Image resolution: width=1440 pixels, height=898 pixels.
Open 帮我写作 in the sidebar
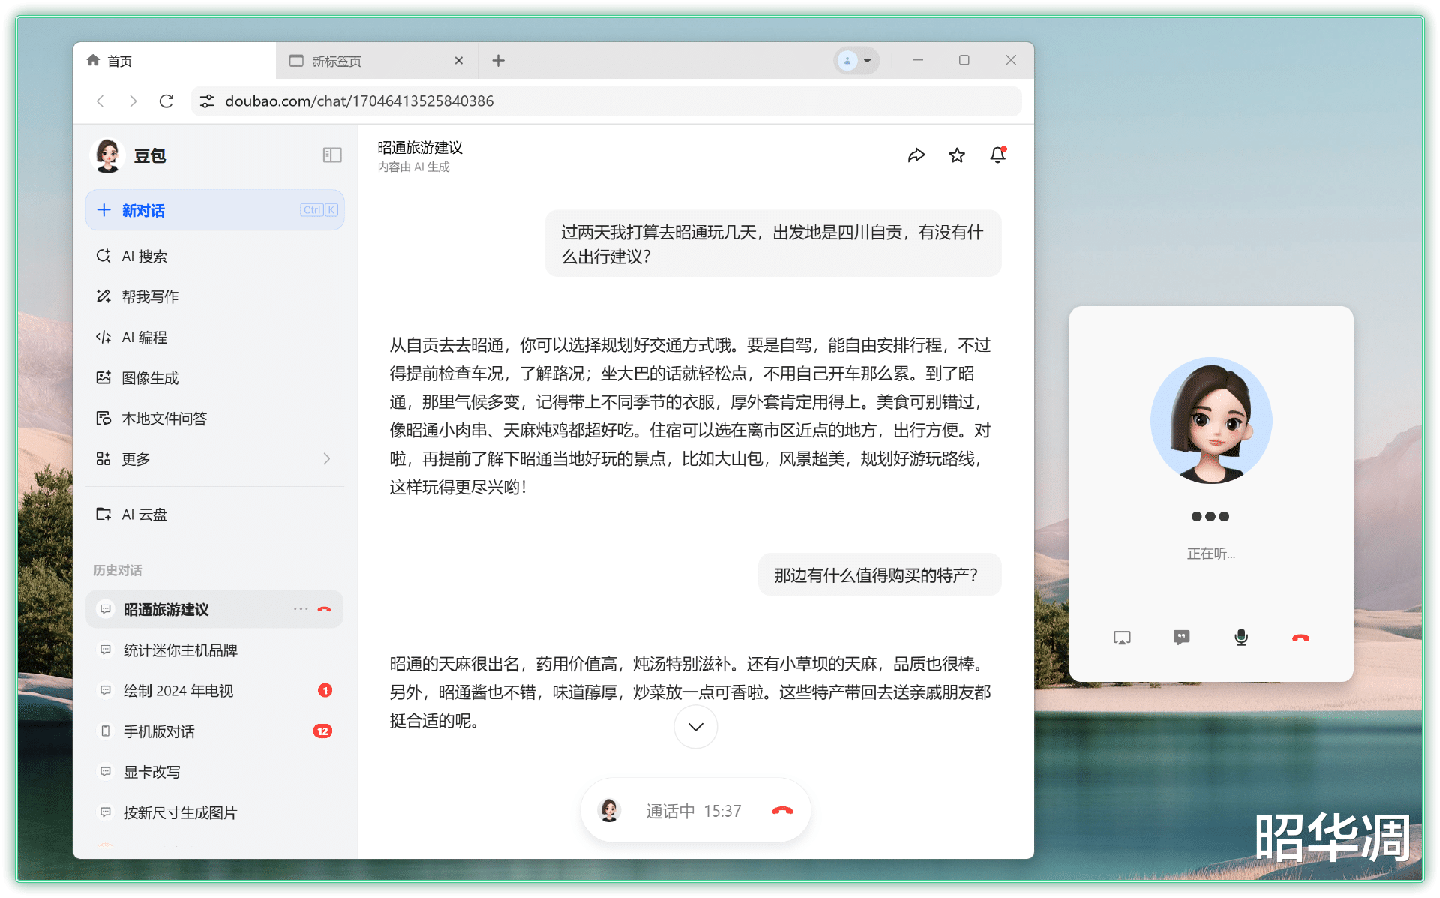click(x=150, y=296)
